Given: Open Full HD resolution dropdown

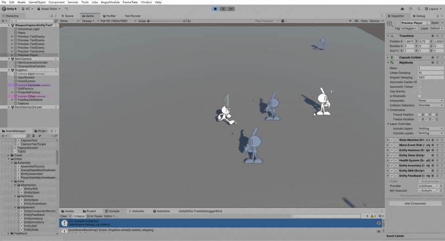Looking at the screenshot, I should click(118, 21).
